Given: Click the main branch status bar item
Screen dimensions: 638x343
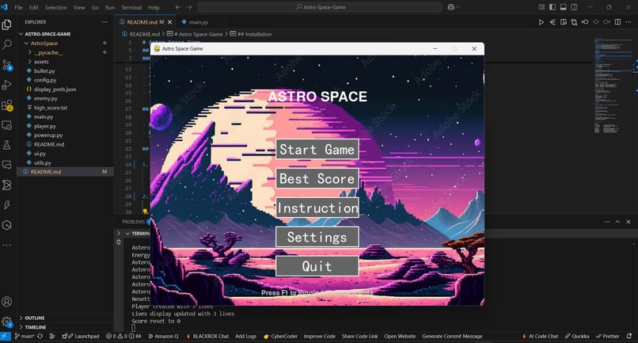Looking at the screenshot, I should (24, 337).
